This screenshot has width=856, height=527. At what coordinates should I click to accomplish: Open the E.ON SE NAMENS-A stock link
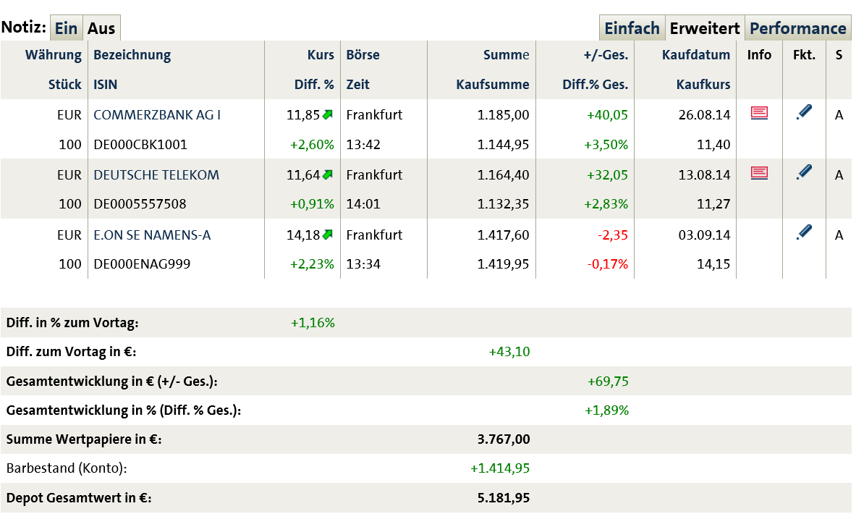[152, 235]
